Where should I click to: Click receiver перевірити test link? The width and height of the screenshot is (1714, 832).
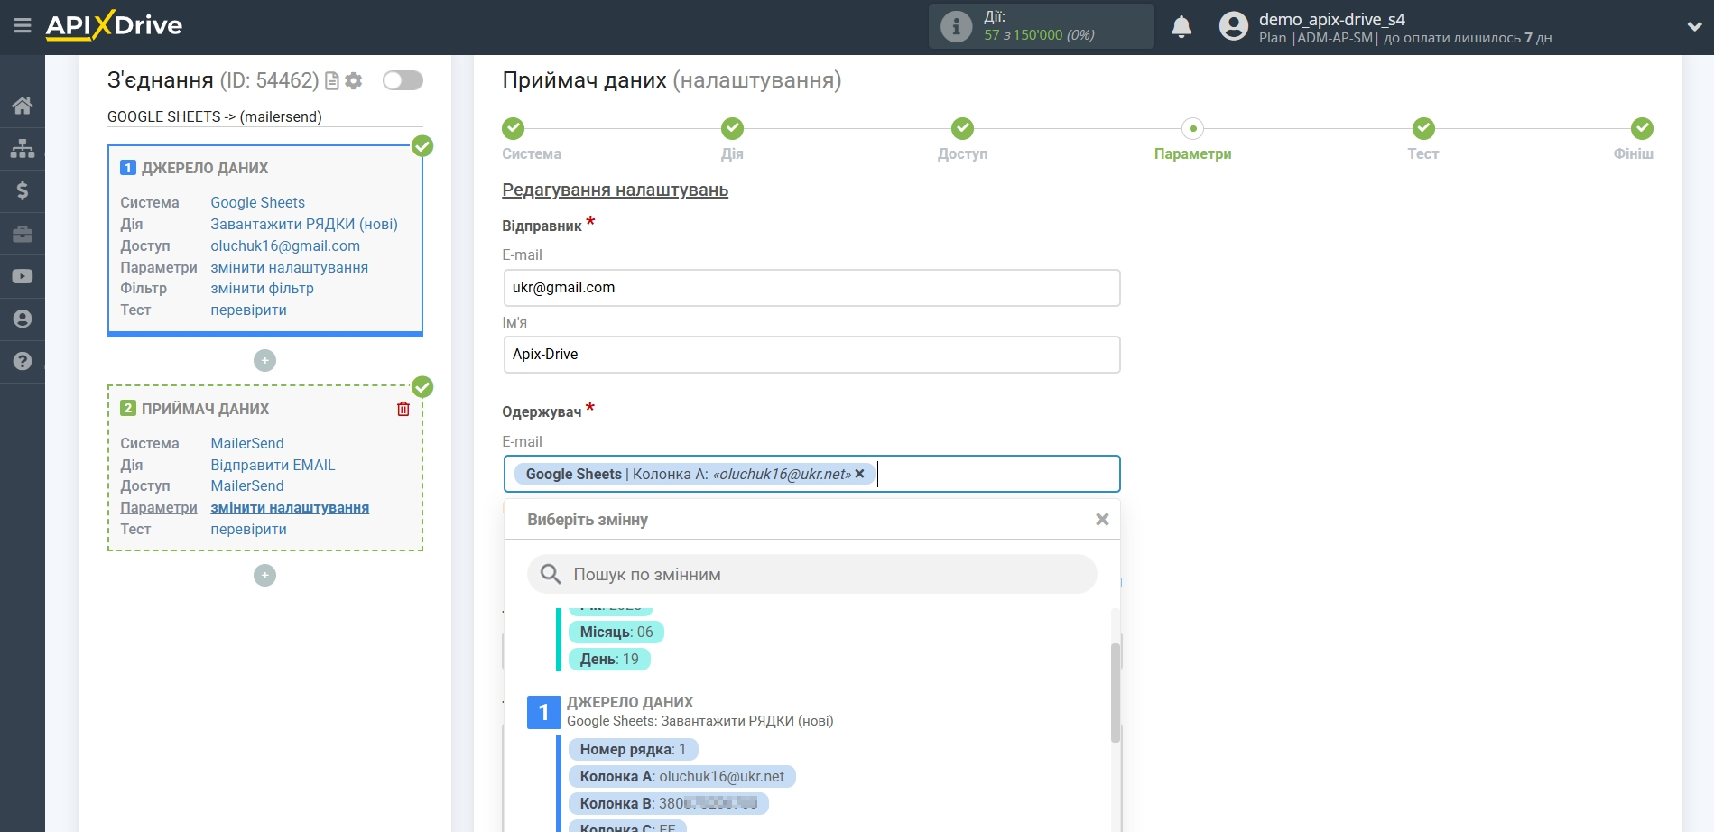coord(248,529)
